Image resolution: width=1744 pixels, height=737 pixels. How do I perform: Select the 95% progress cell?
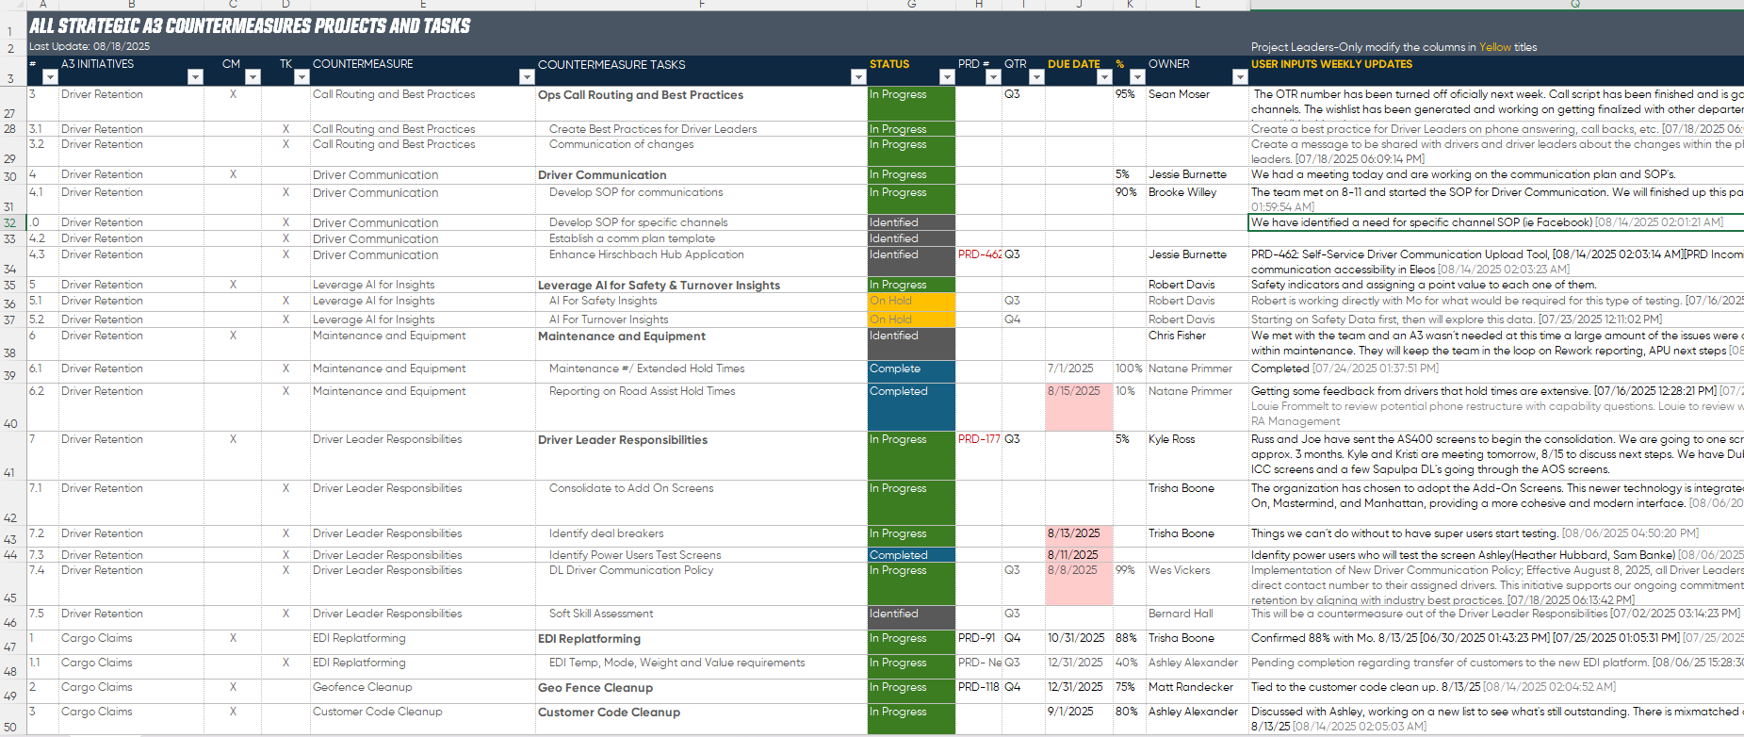click(x=1129, y=104)
